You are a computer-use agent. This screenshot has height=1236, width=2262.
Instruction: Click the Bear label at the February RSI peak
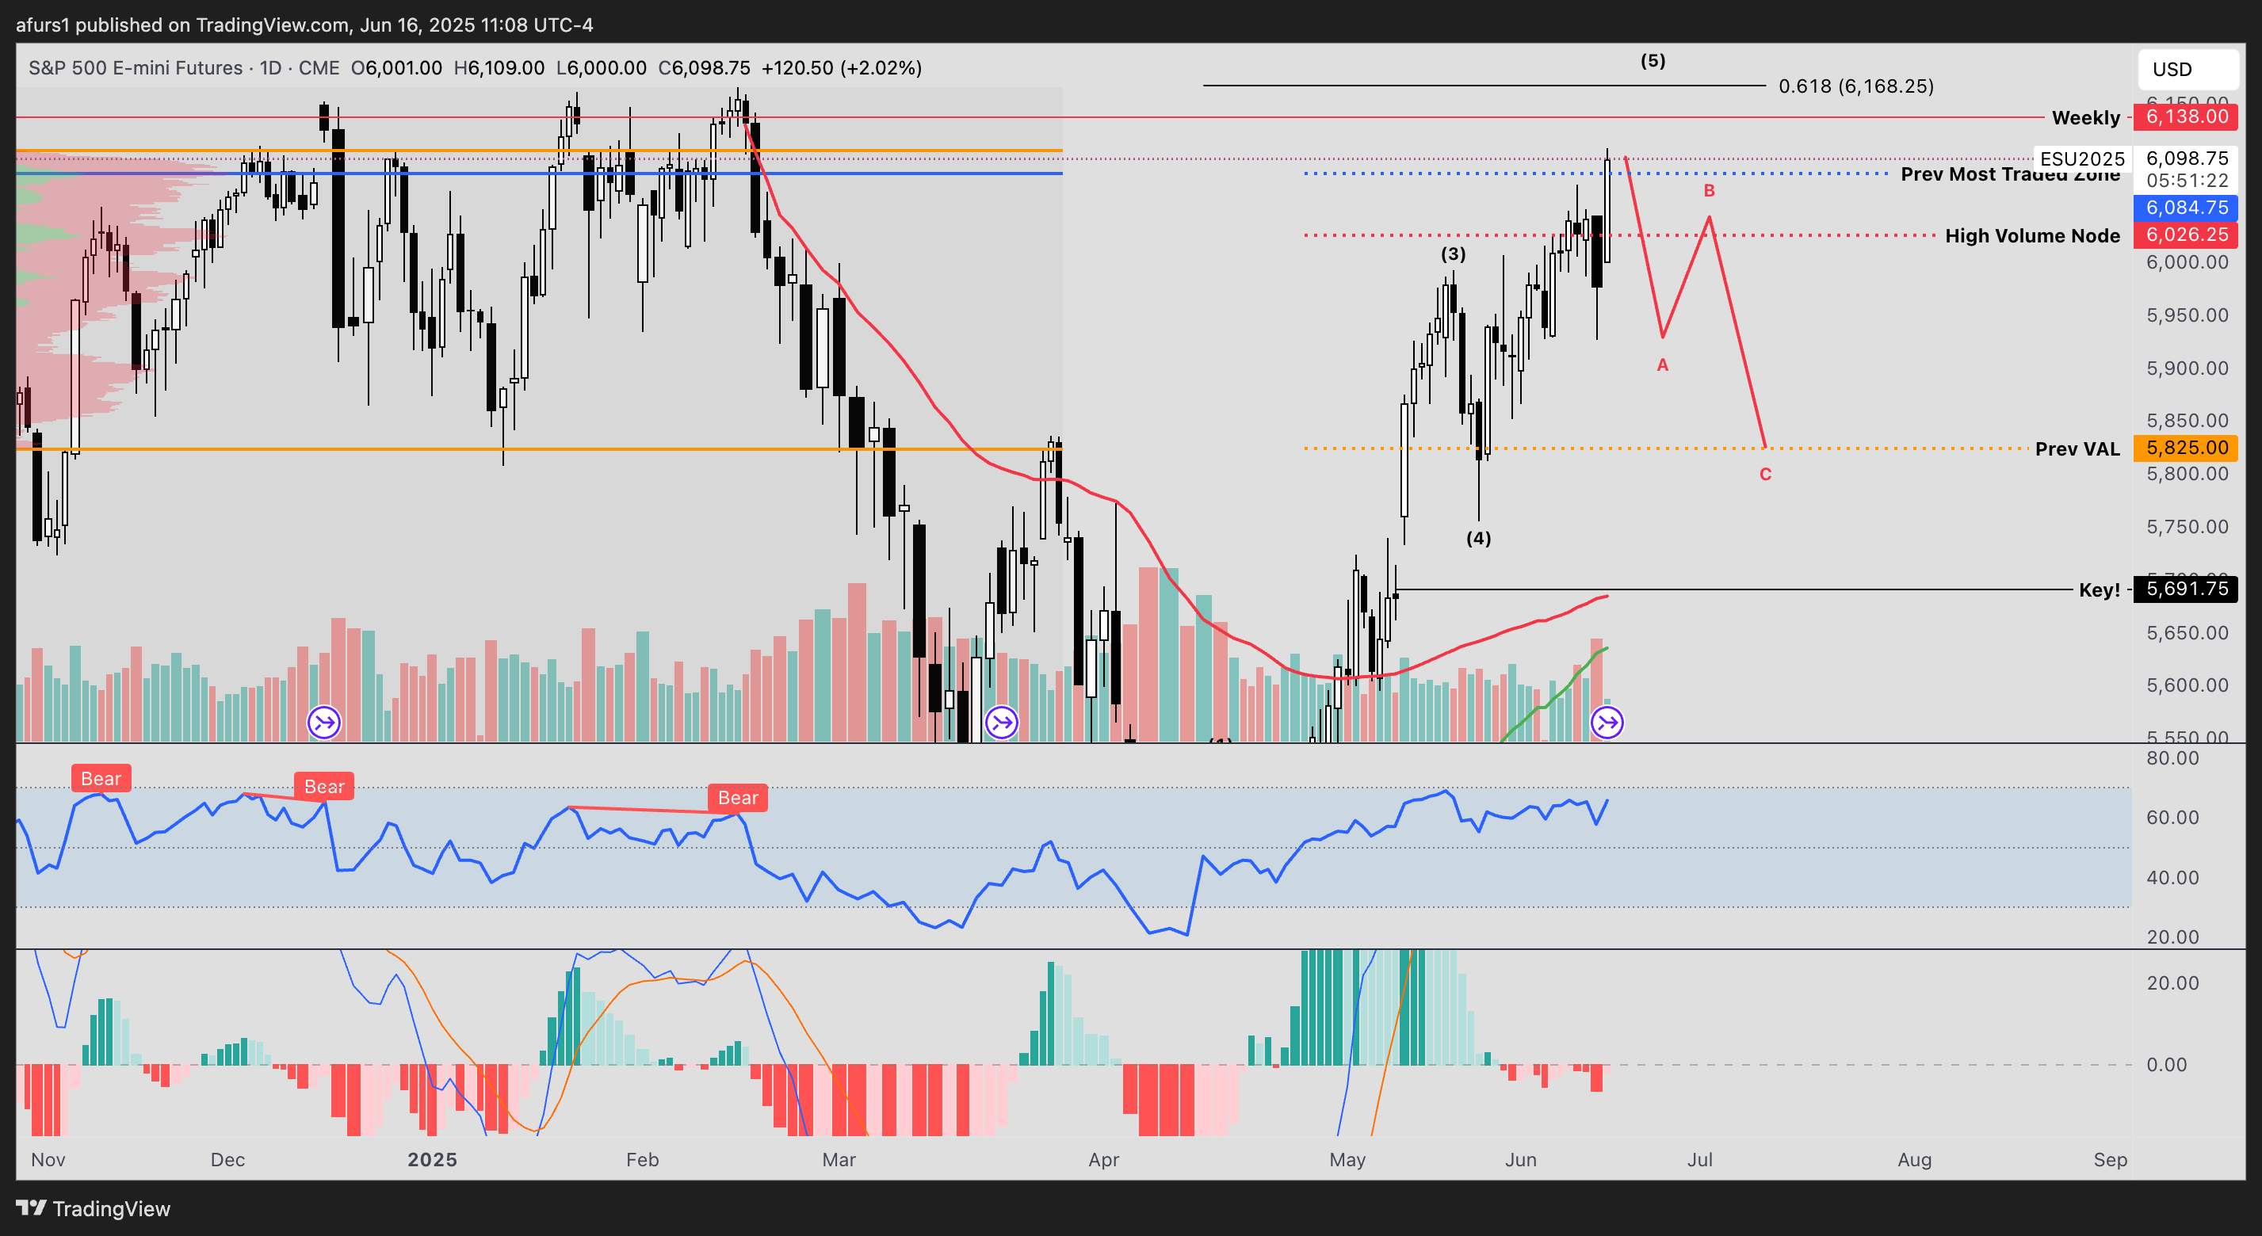[x=738, y=797]
